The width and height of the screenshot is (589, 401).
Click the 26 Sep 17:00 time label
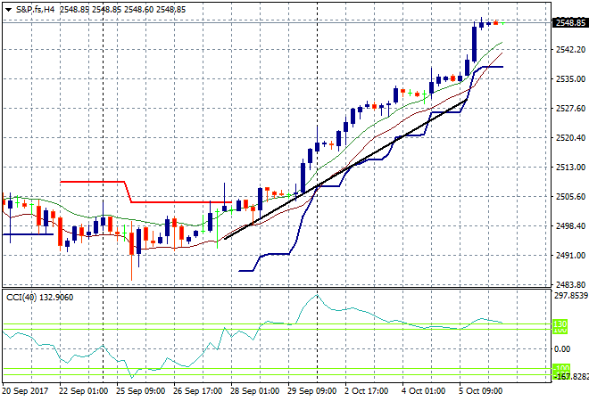[197, 391]
